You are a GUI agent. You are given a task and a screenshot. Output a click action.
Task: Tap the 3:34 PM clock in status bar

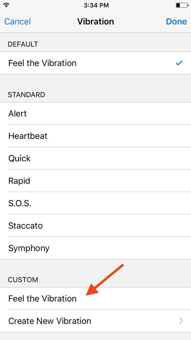pyautogui.click(x=96, y=5)
